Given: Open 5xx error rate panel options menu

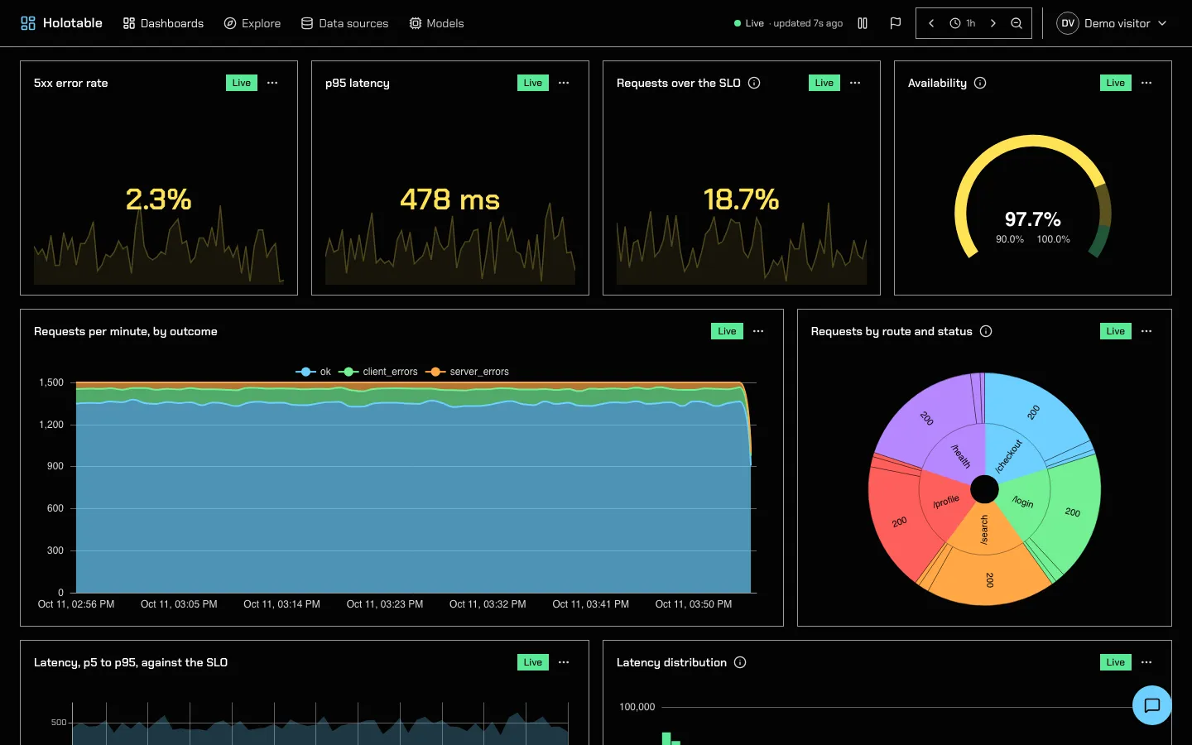Looking at the screenshot, I should [x=272, y=83].
